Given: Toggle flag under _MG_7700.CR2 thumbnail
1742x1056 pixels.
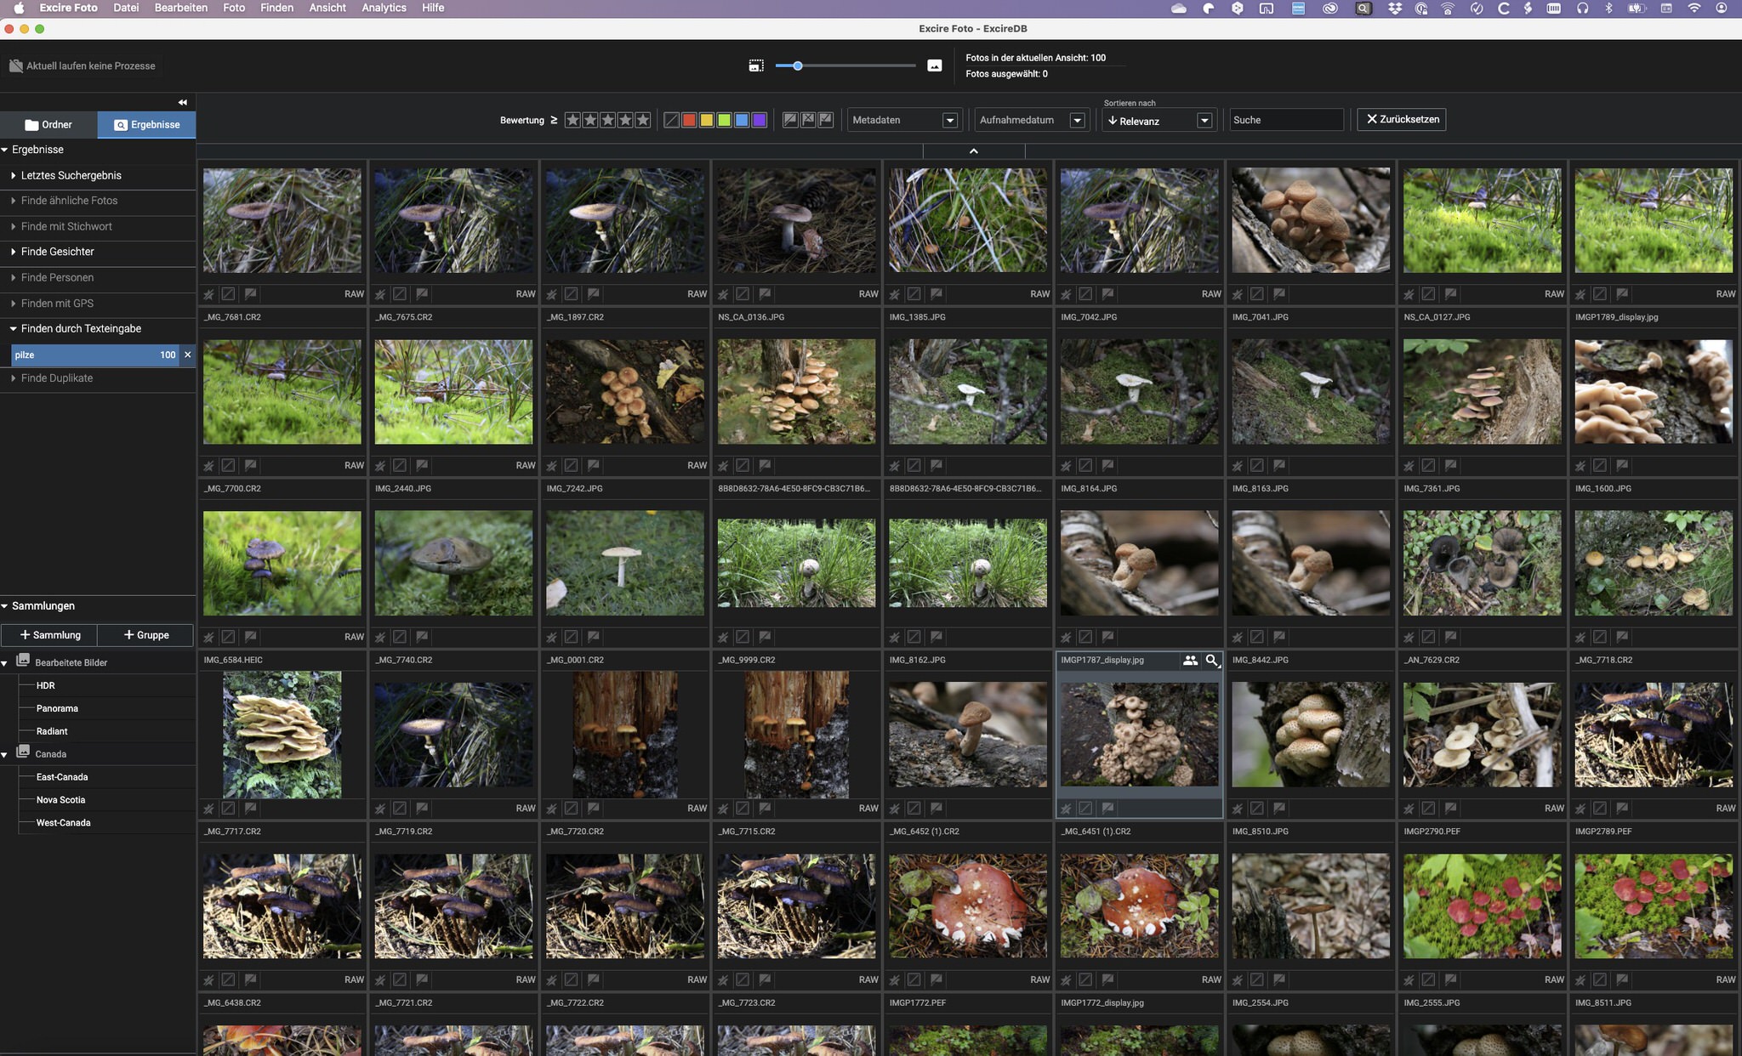Looking at the screenshot, I should click(250, 637).
